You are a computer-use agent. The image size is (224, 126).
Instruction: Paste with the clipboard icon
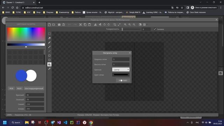click(90, 24)
